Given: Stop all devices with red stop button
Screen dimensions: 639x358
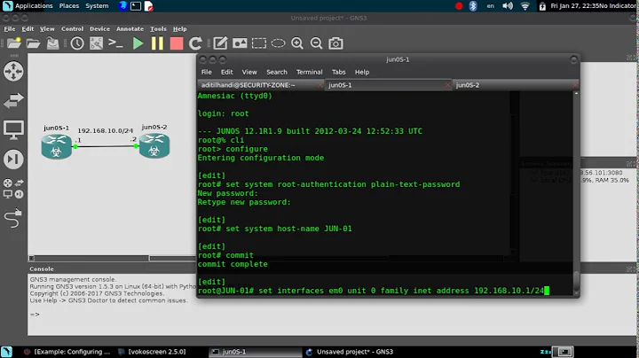Looking at the screenshot, I should pos(177,43).
